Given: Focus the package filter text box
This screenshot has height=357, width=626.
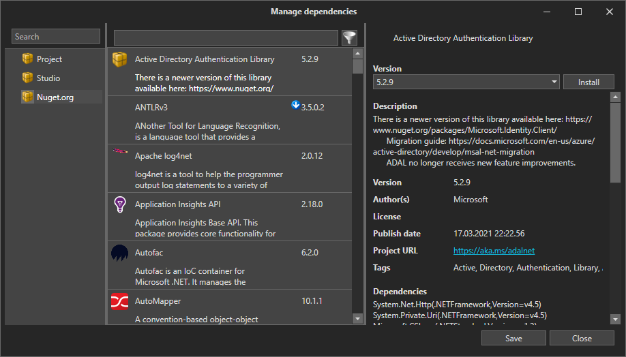Looking at the screenshot, I should (226, 38).
